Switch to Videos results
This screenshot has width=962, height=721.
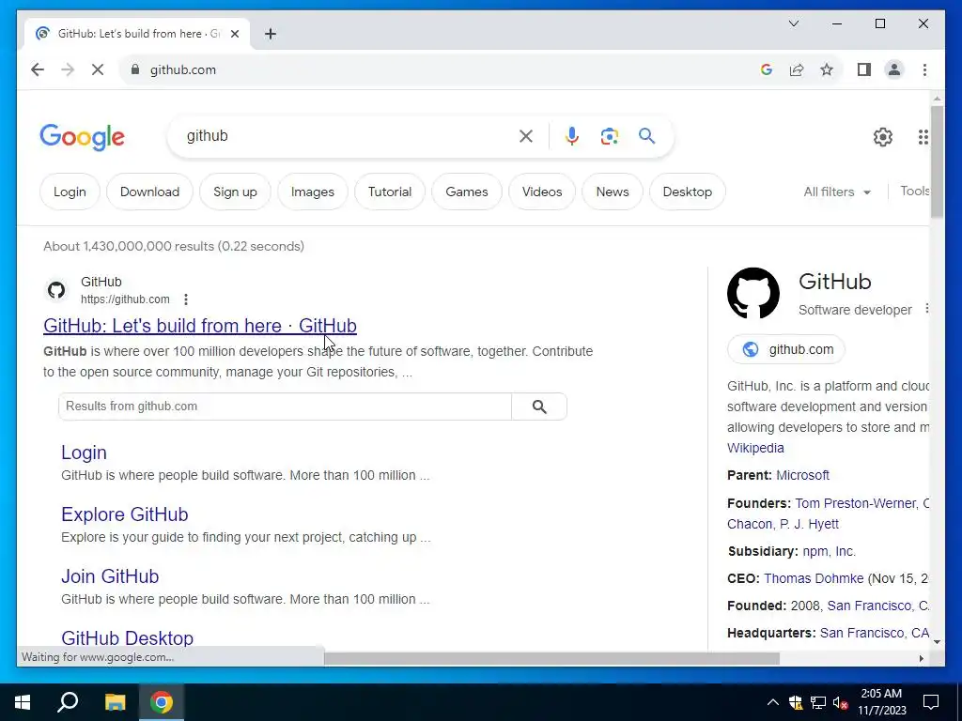point(542,192)
